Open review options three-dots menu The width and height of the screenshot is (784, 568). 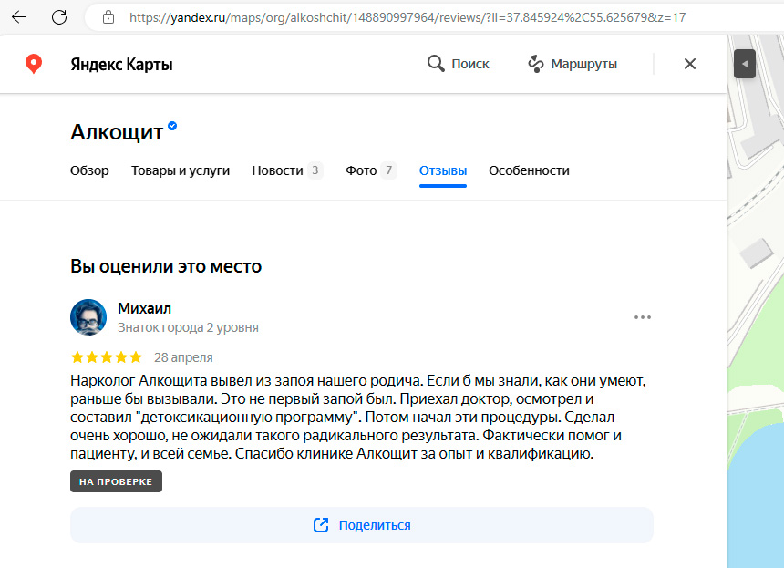pos(643,317)
